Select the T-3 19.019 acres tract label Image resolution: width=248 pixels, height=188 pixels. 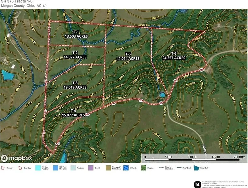pos(75,85)
